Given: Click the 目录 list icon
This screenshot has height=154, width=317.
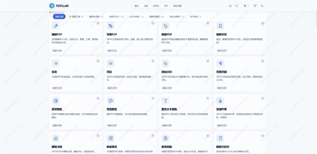Looking at the screenshot, I should point(56,63).
